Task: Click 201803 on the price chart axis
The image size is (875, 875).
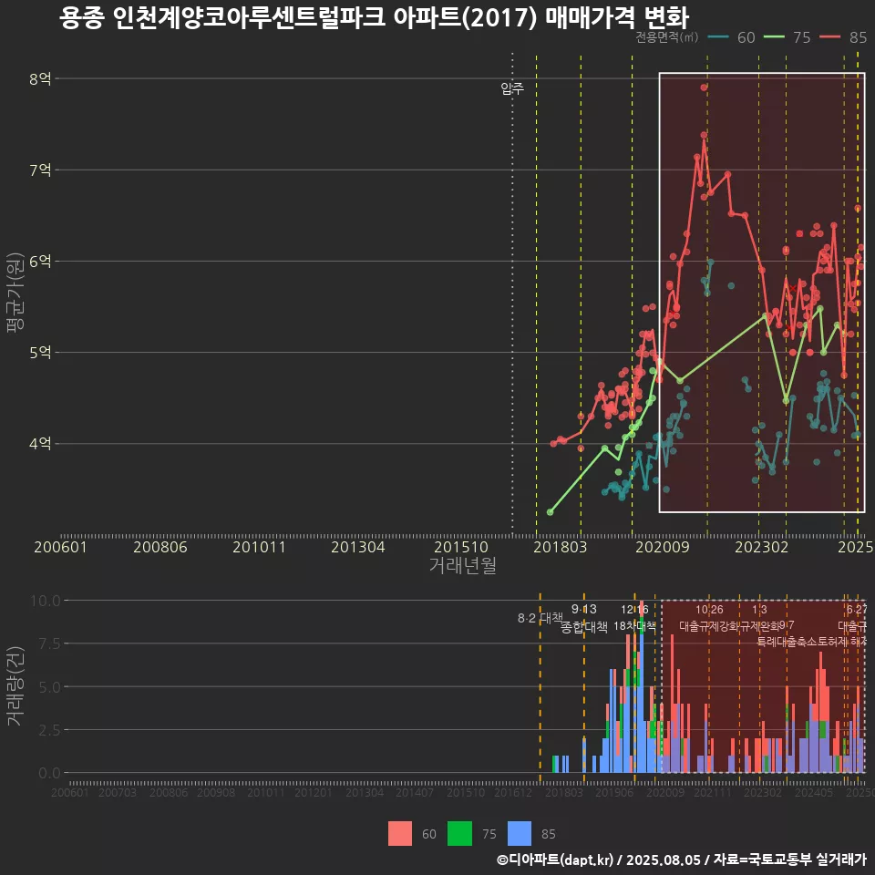Action: tap(561, 547)
